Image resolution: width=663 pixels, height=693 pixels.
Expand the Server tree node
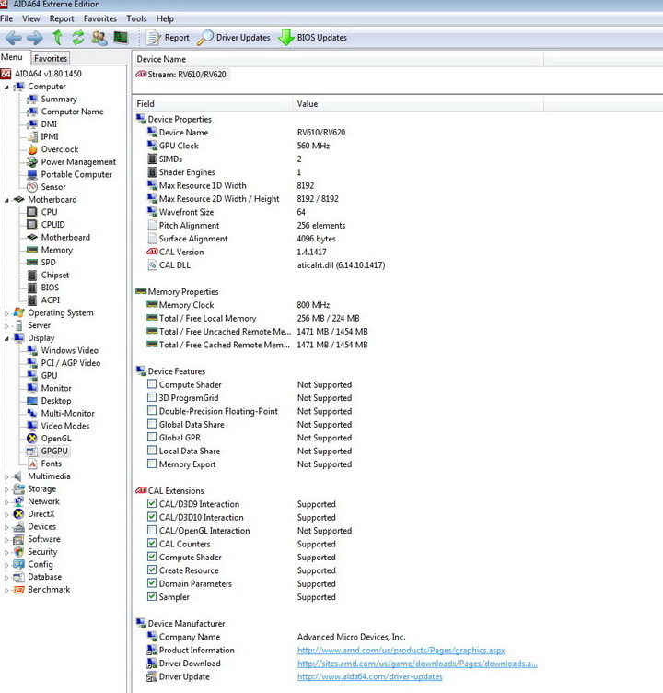click(x=6, y=326)
